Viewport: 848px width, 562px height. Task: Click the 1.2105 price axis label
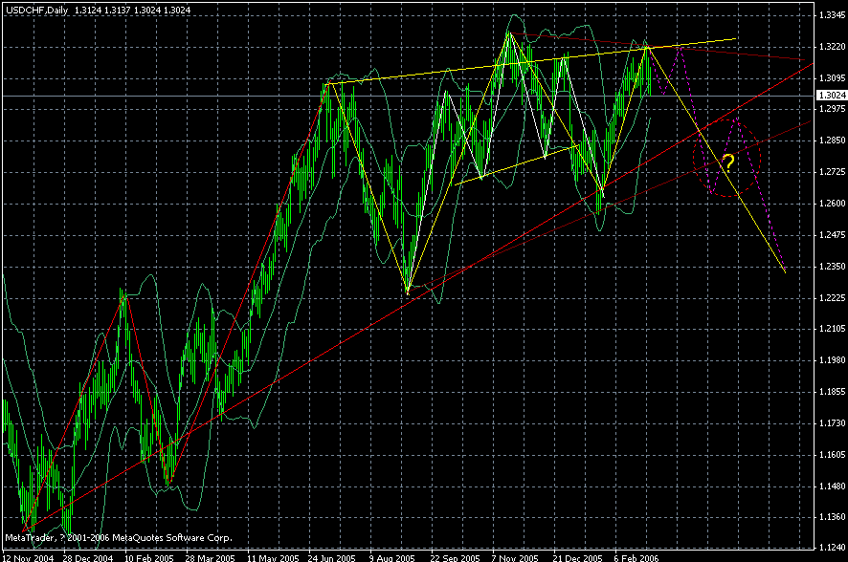833,328
